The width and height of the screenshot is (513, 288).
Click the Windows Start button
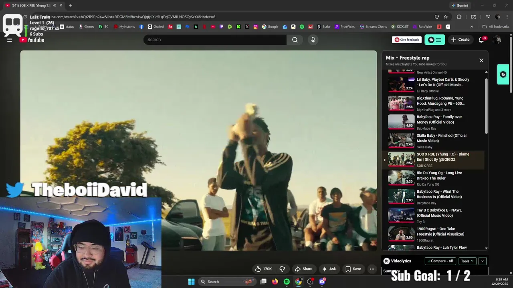tap(192, 282)
